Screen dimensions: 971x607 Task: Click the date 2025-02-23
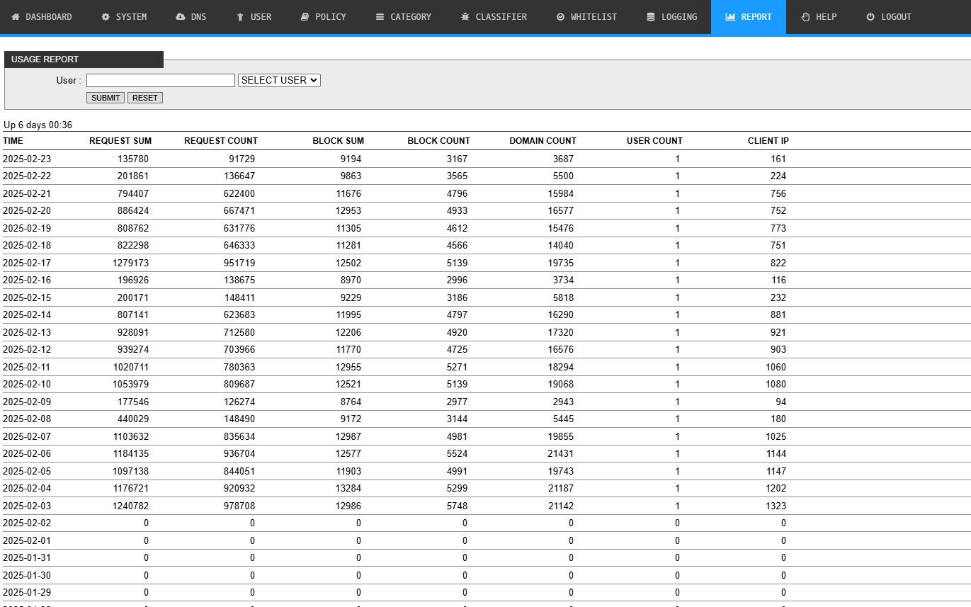point(27,159)
